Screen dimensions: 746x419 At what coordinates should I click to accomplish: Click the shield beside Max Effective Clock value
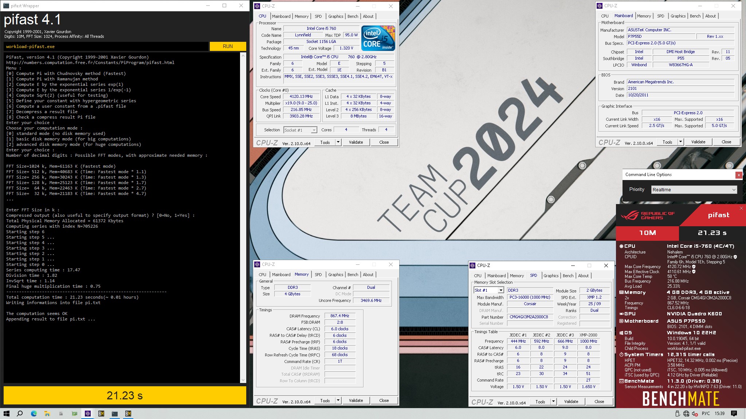coord(694,272)
